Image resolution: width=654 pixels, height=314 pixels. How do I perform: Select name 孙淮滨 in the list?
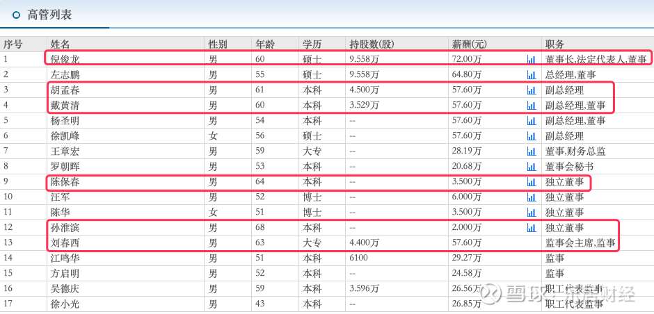point(65,228)
